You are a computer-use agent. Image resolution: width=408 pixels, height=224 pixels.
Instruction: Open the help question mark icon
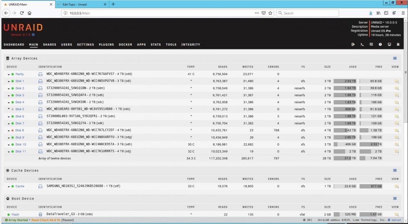tap(380, 44)
